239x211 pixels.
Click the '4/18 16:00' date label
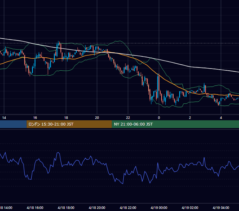pos(35,208)
